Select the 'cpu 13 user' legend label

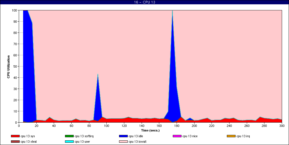(82, 142)
